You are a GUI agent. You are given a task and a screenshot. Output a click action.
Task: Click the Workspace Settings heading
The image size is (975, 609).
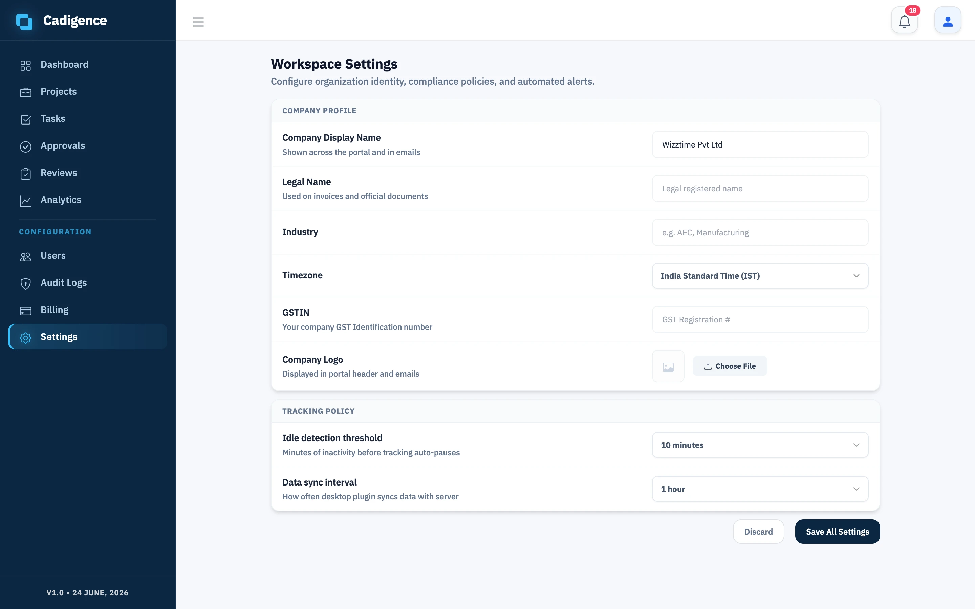334,64
